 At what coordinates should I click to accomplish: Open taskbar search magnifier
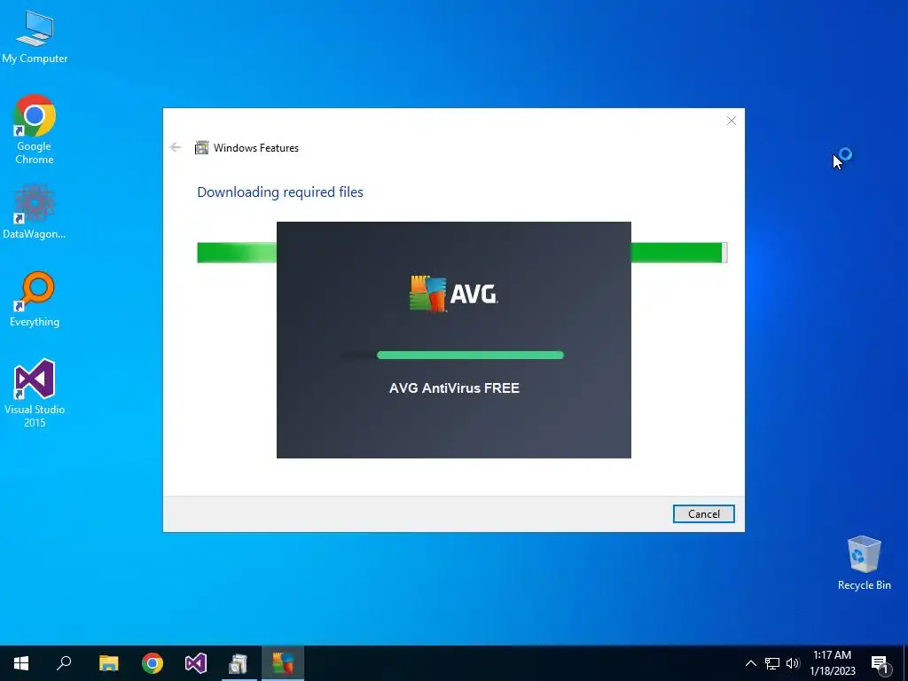click(64, 663)
